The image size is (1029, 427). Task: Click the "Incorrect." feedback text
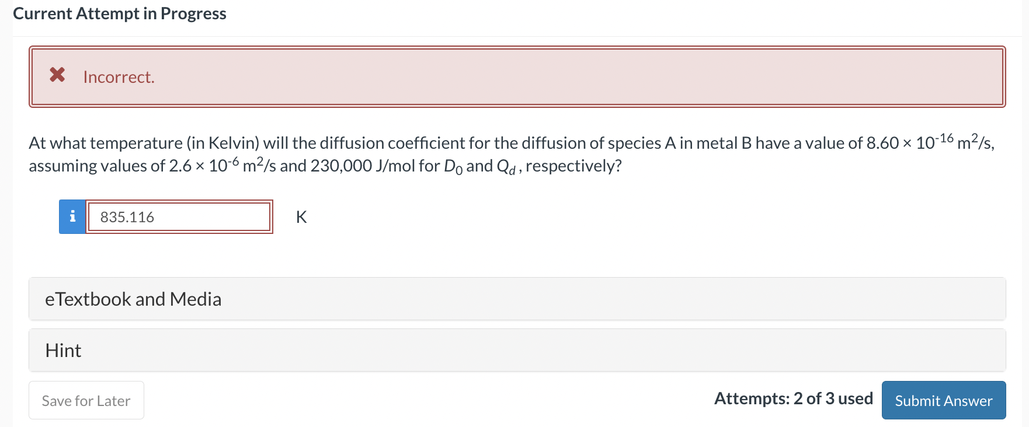click(119, 77)
